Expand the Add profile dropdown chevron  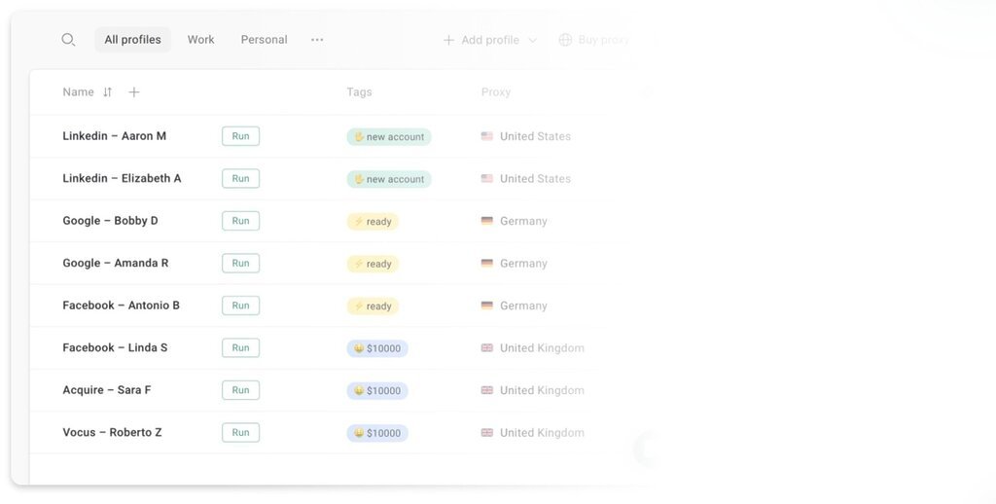click(532, 40)
